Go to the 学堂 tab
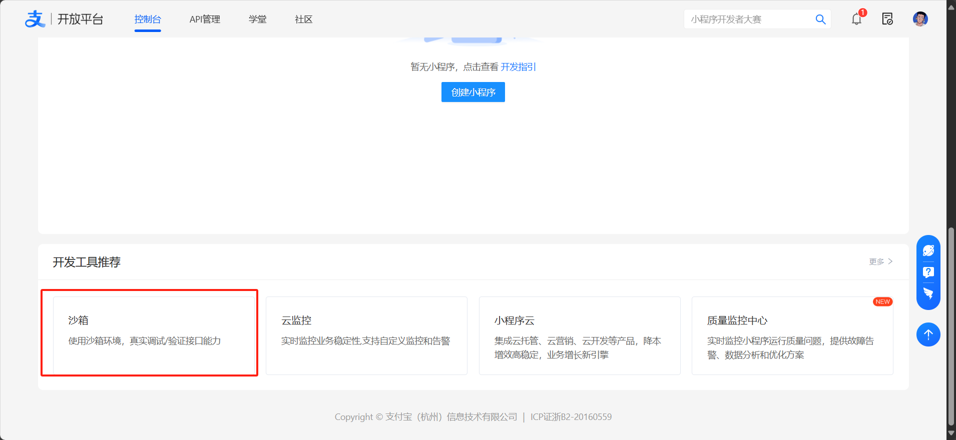The width and height of the screenshot is (956, 440). 257,19
